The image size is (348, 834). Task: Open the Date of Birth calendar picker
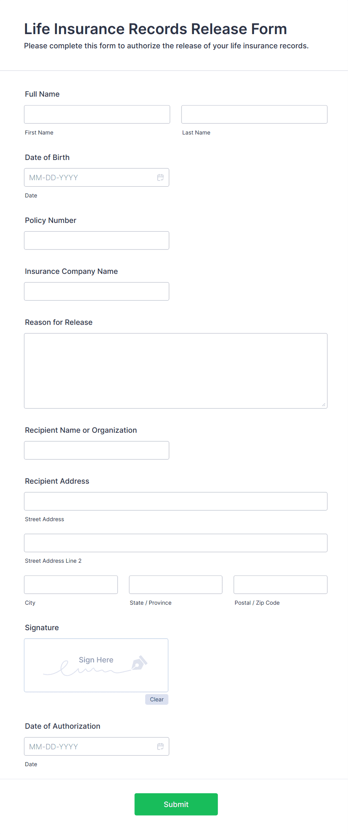pyautogui.click(x=161, y=177)
